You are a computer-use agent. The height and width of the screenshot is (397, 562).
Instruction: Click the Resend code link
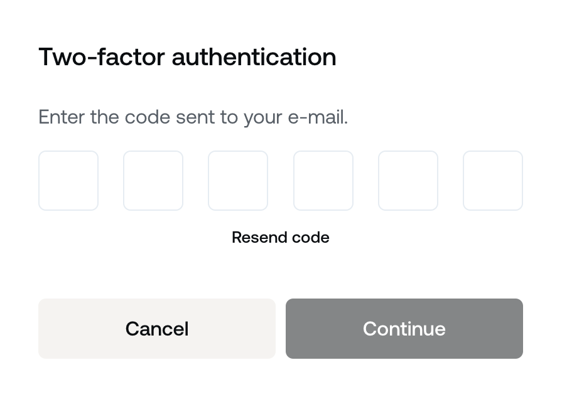(x=281, y=238)
